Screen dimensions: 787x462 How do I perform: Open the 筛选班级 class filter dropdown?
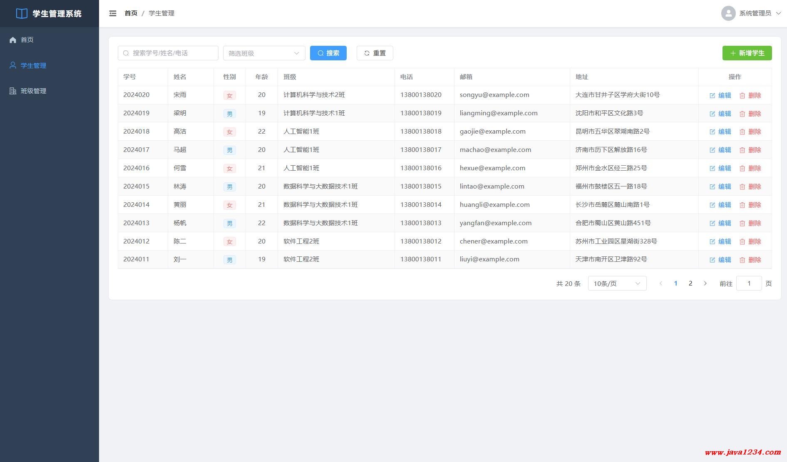point(264,53)
